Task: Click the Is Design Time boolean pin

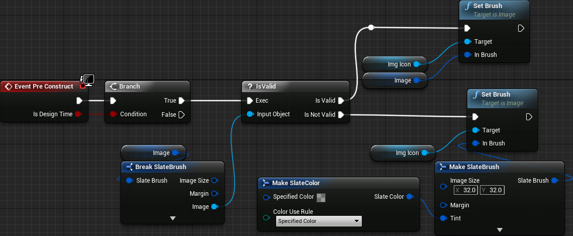Action: click(x=78, y=114)
